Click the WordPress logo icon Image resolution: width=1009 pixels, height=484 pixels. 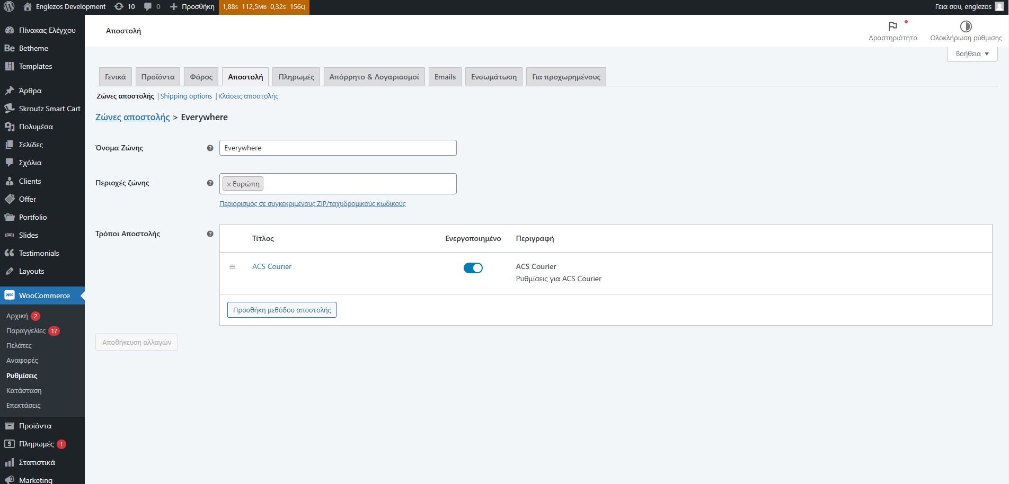coord(9,7)
